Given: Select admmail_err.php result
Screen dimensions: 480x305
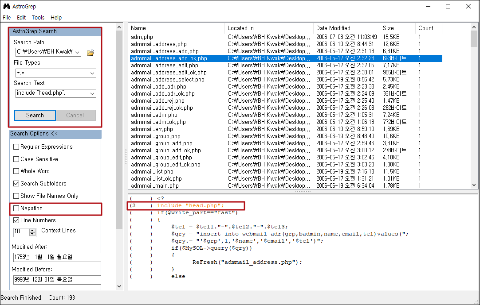Looking at the screenshot, I should coord(286,129).
